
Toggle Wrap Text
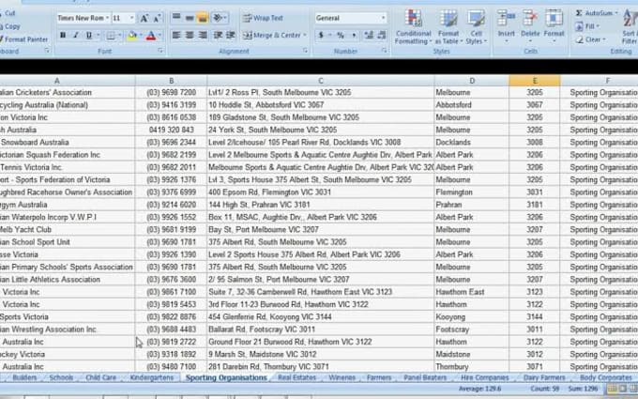tap(263, 18)
